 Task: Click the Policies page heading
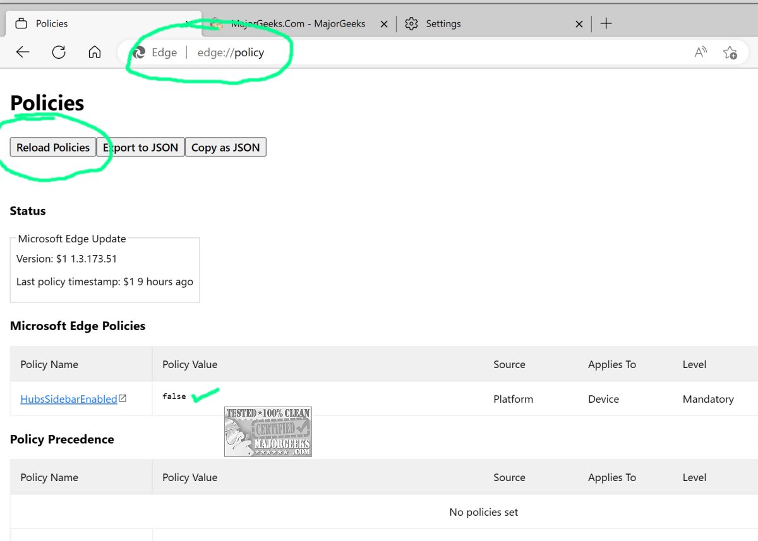(47, 103)
